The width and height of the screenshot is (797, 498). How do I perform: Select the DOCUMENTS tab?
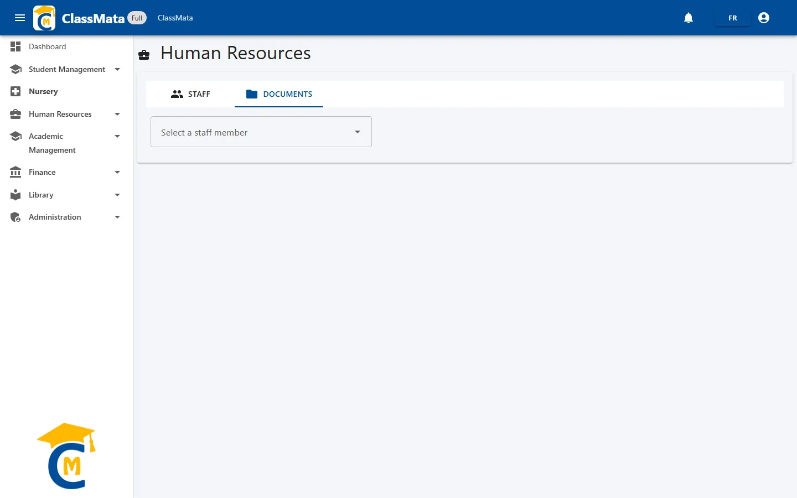coord(279,94)
